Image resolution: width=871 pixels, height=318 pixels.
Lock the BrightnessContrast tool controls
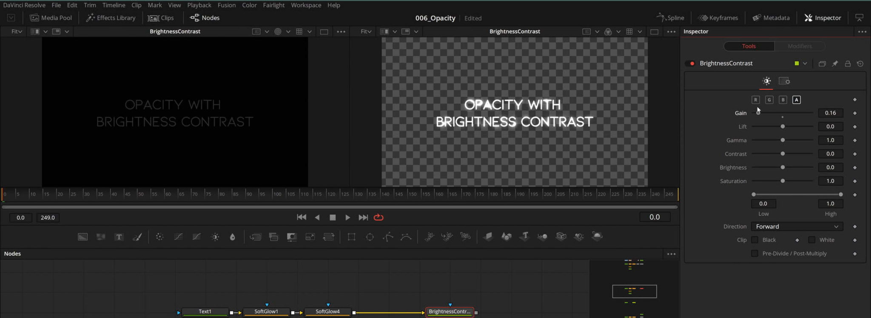(848, 63)
